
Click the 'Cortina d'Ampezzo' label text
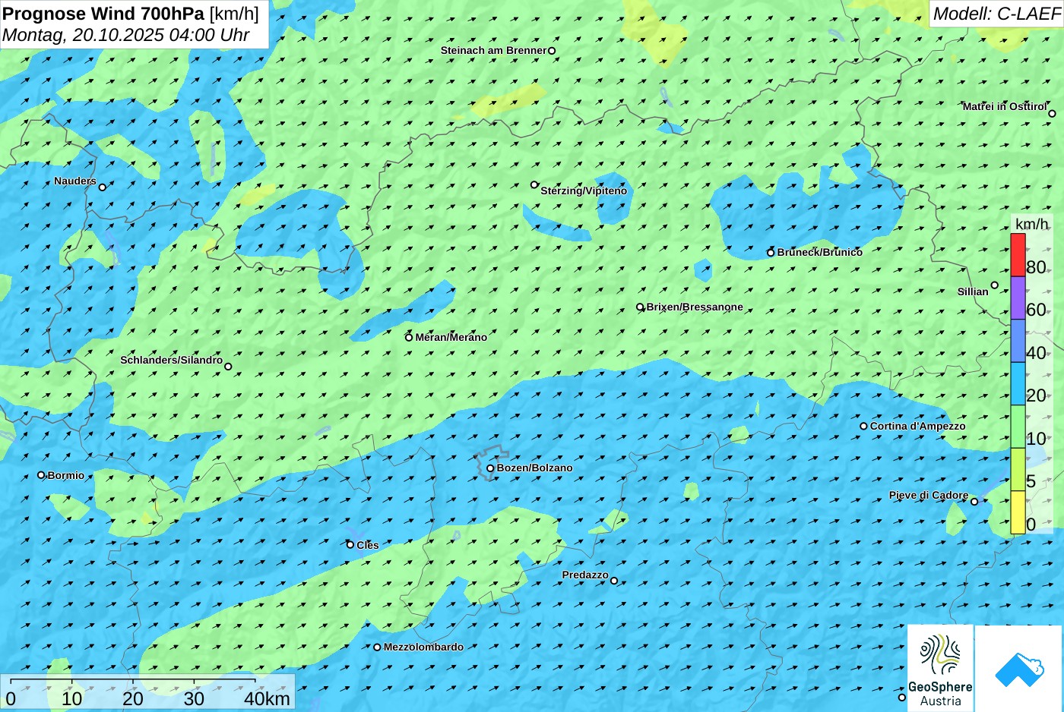point(917,426)
